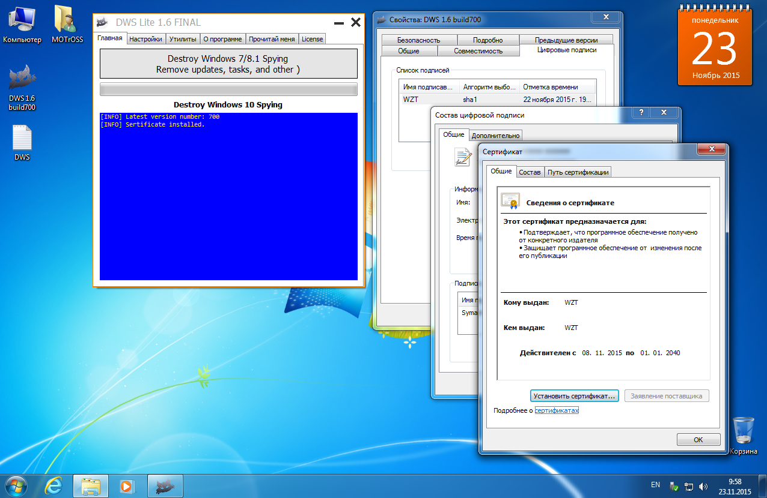Open the Прочитай меня tab in DWS Lite
Image resolution: width=767 pixels, height=498 pixels.
tap(272, 39)
